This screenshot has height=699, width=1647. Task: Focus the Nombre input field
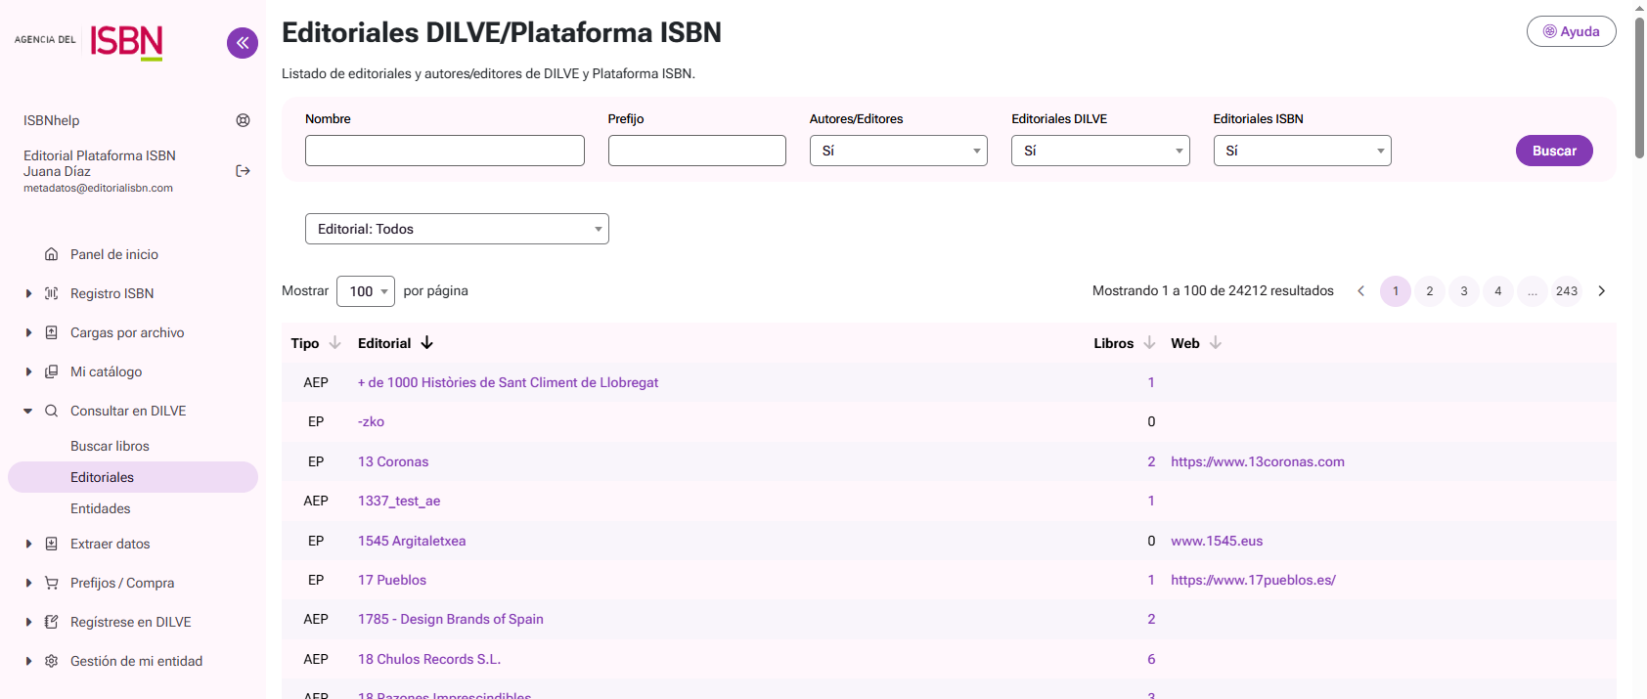tap(445, 151)
